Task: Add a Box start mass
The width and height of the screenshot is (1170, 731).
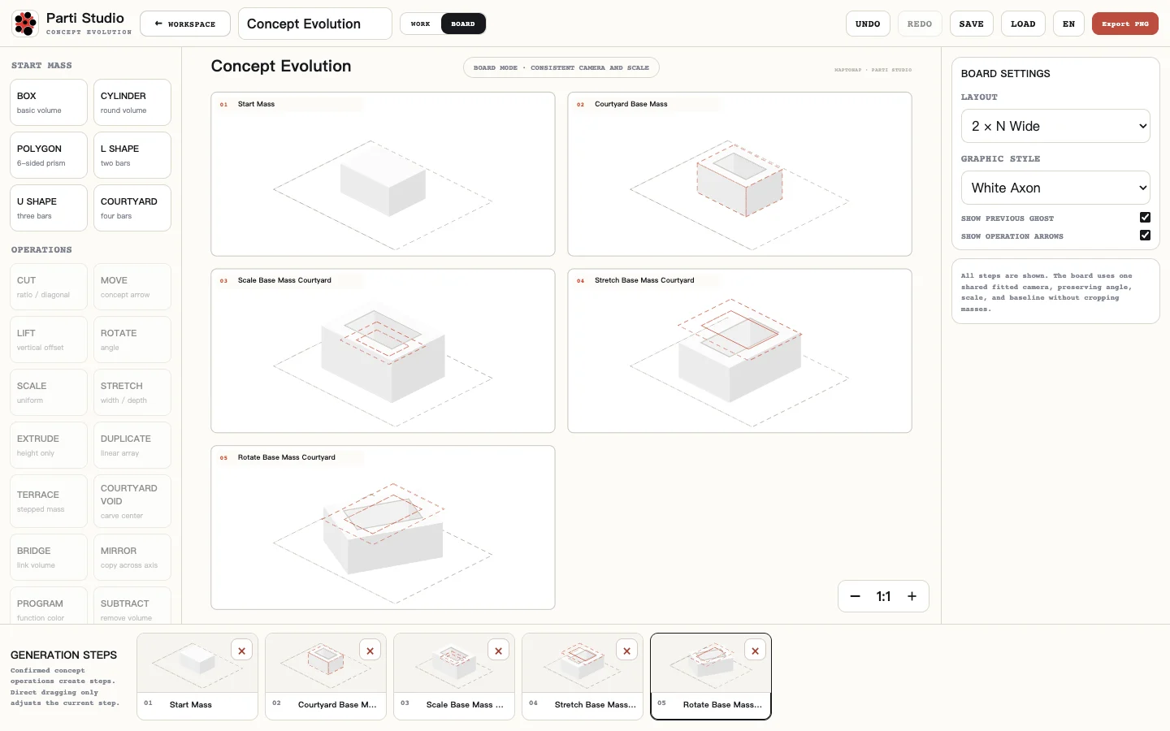Action: tap(49, 102)
